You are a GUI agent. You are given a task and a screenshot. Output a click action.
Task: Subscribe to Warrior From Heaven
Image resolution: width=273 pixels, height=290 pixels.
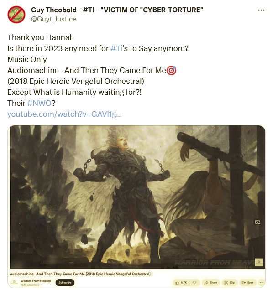pyautogui.click(x=65, y=282)
